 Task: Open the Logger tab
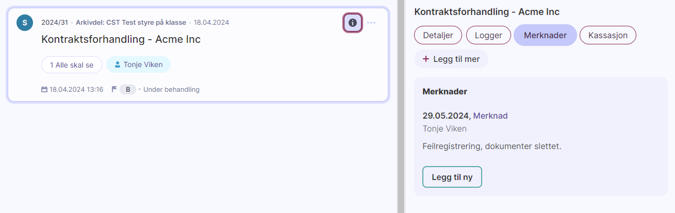(488, 36)
